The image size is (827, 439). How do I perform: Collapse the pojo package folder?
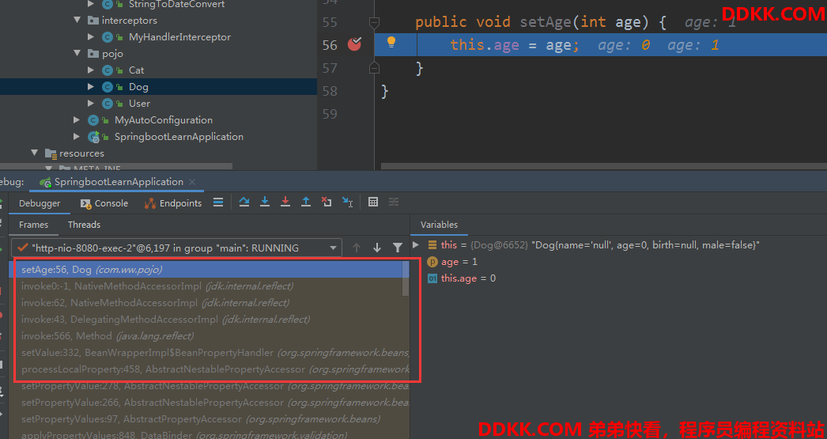[77, 54]
